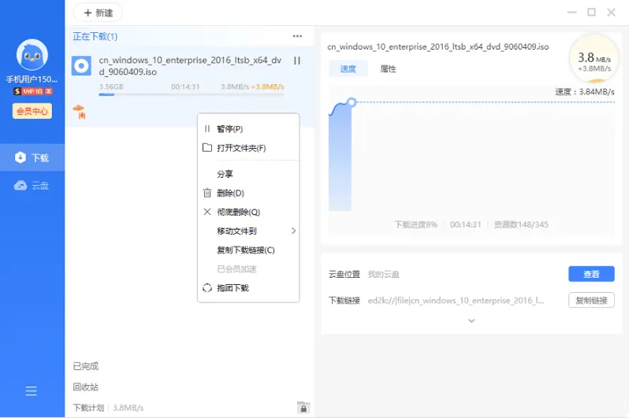This screenshot has height=418, width=629.
Task: Expand details with the down chevron
Action: click(x=471, y=320)
